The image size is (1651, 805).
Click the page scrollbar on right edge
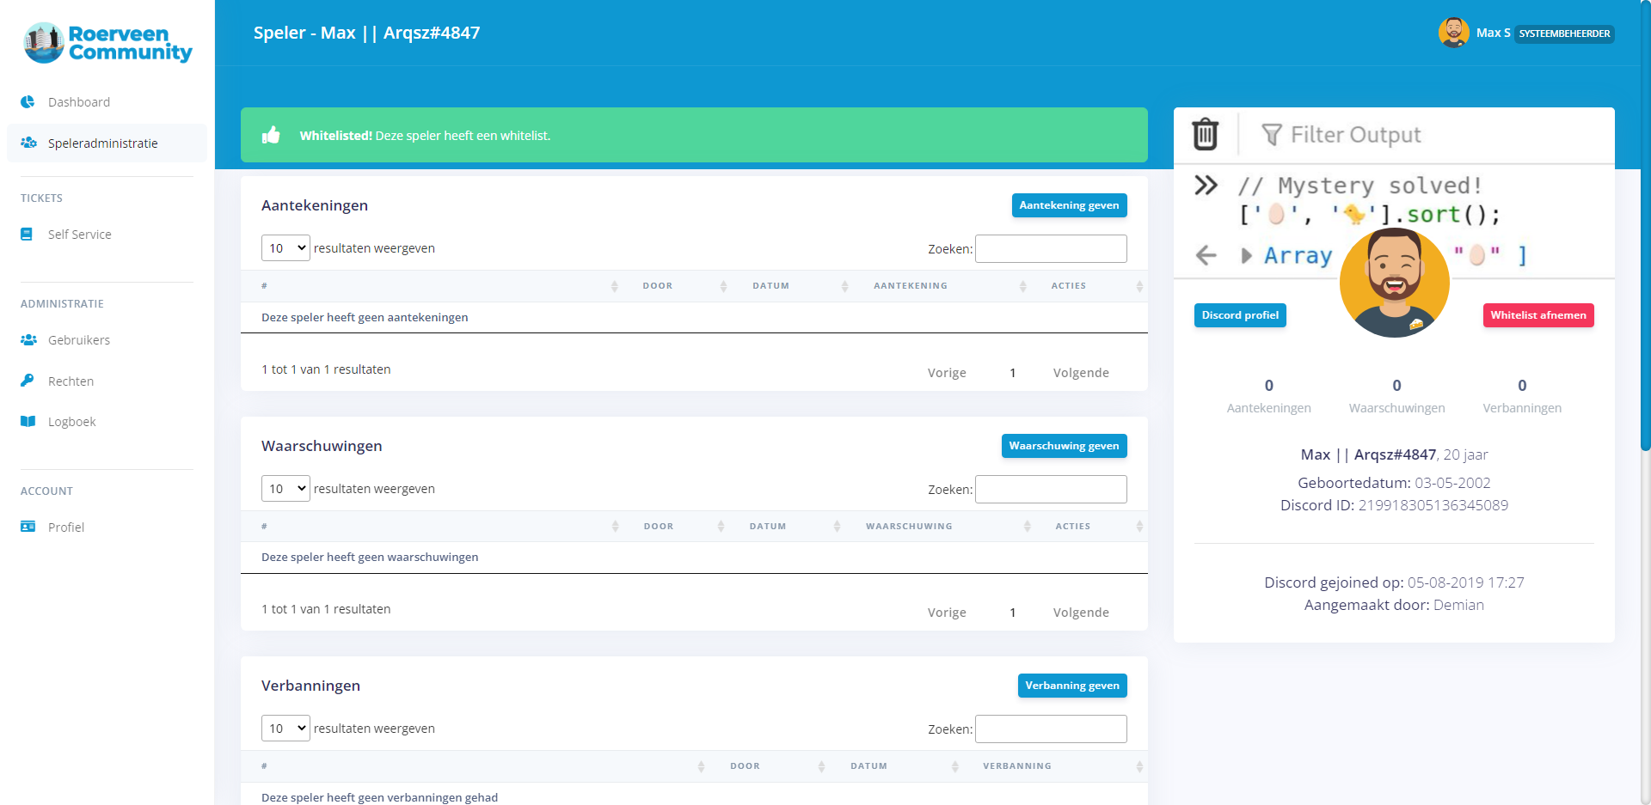1645,258
